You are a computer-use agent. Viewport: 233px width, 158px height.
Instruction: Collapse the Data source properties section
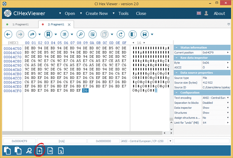pos(176,73)
